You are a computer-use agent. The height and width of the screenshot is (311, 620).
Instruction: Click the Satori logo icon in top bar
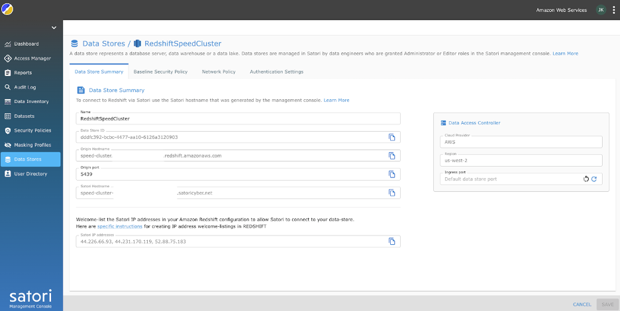[7, 9]
